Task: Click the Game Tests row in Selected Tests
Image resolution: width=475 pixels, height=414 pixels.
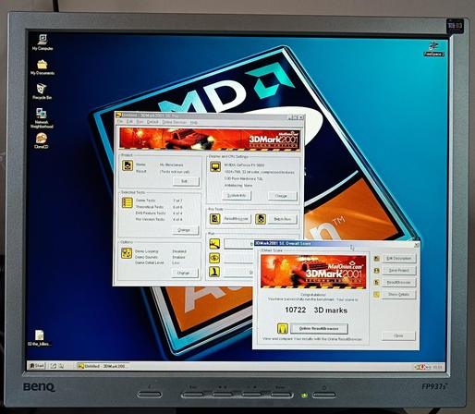Action: (159, 201)
